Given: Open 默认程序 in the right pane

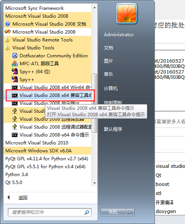Looking at the screenshot, I should point(113,129).
